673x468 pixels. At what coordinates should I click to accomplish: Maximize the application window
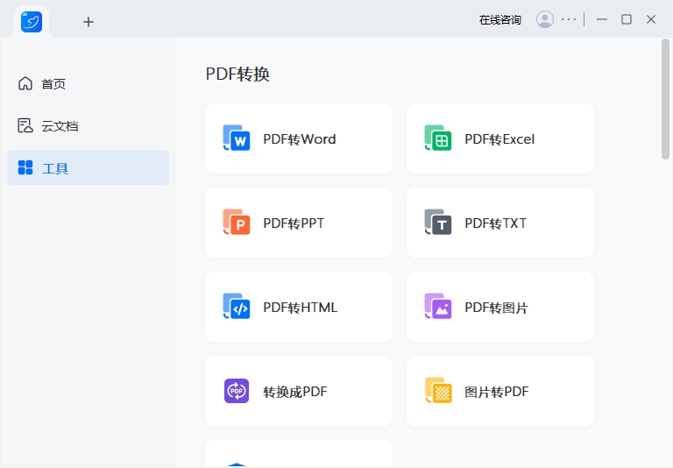627,19
